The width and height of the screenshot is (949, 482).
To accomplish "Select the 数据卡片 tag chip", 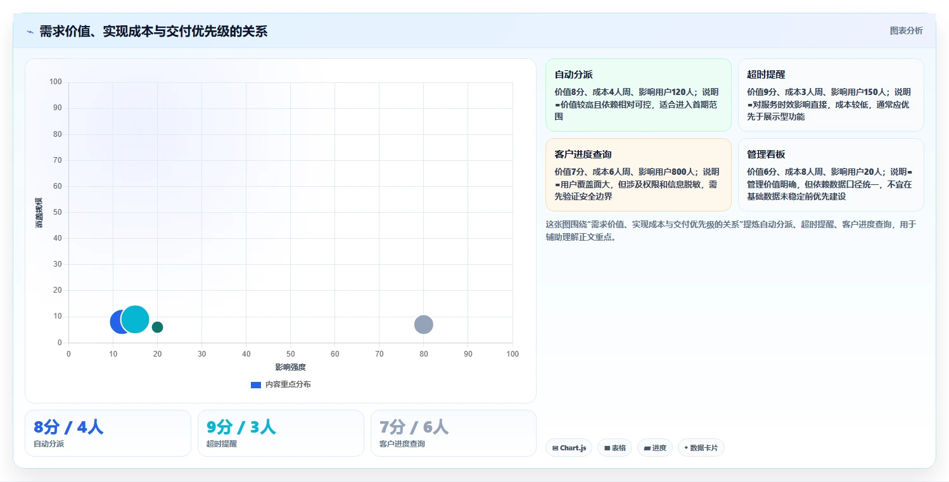I will coord(701,448).
